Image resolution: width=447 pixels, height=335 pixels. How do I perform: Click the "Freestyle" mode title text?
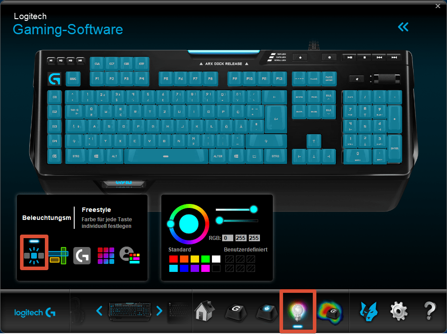coord(96,210)
